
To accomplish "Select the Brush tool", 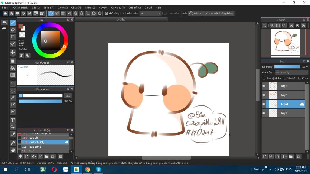I will (x=13, y=23).
